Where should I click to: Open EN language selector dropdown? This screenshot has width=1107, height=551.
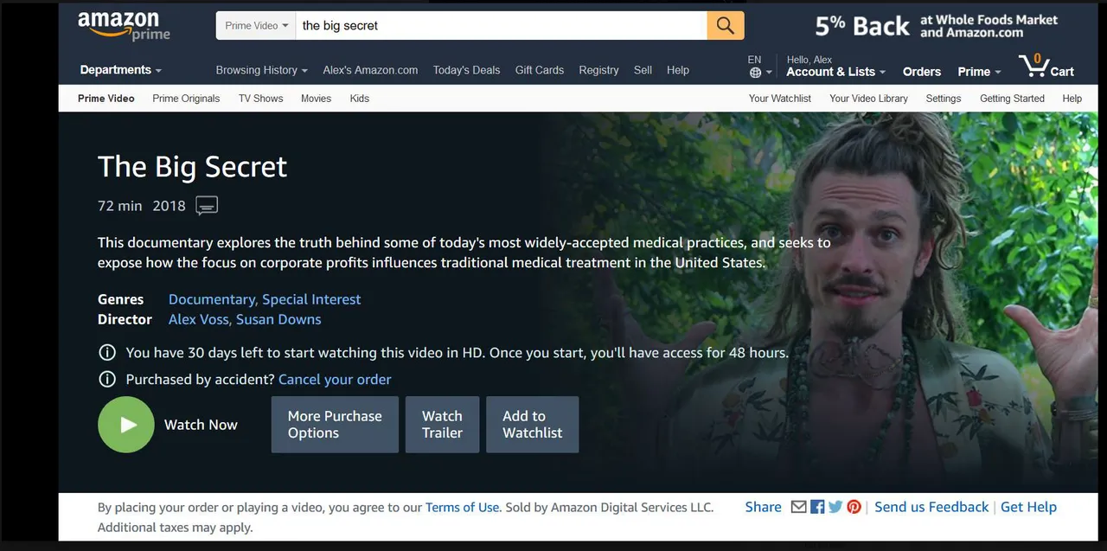(760, 67)
